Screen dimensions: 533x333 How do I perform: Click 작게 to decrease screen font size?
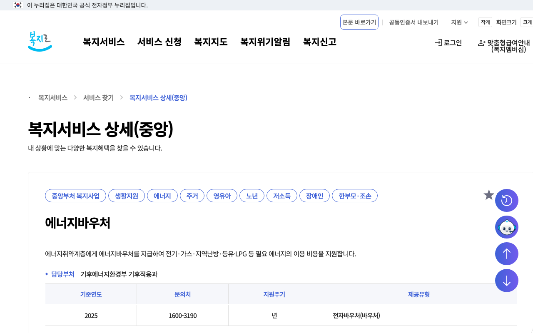485,22
